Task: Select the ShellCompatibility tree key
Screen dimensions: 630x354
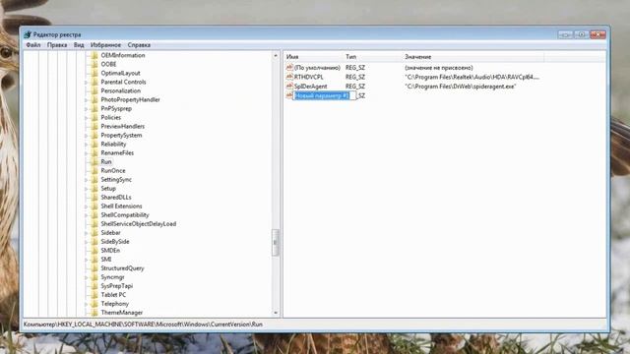Action: pyautogui.click(x=125, y=215)
